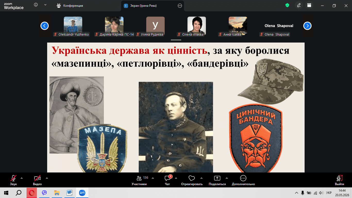352x198 pixels.
Task: Open the Экран (Ірина Рева) tab options
Action: click(x=180, y=6)
